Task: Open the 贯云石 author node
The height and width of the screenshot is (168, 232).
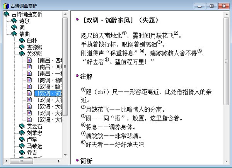Action: tap(35, 126)
